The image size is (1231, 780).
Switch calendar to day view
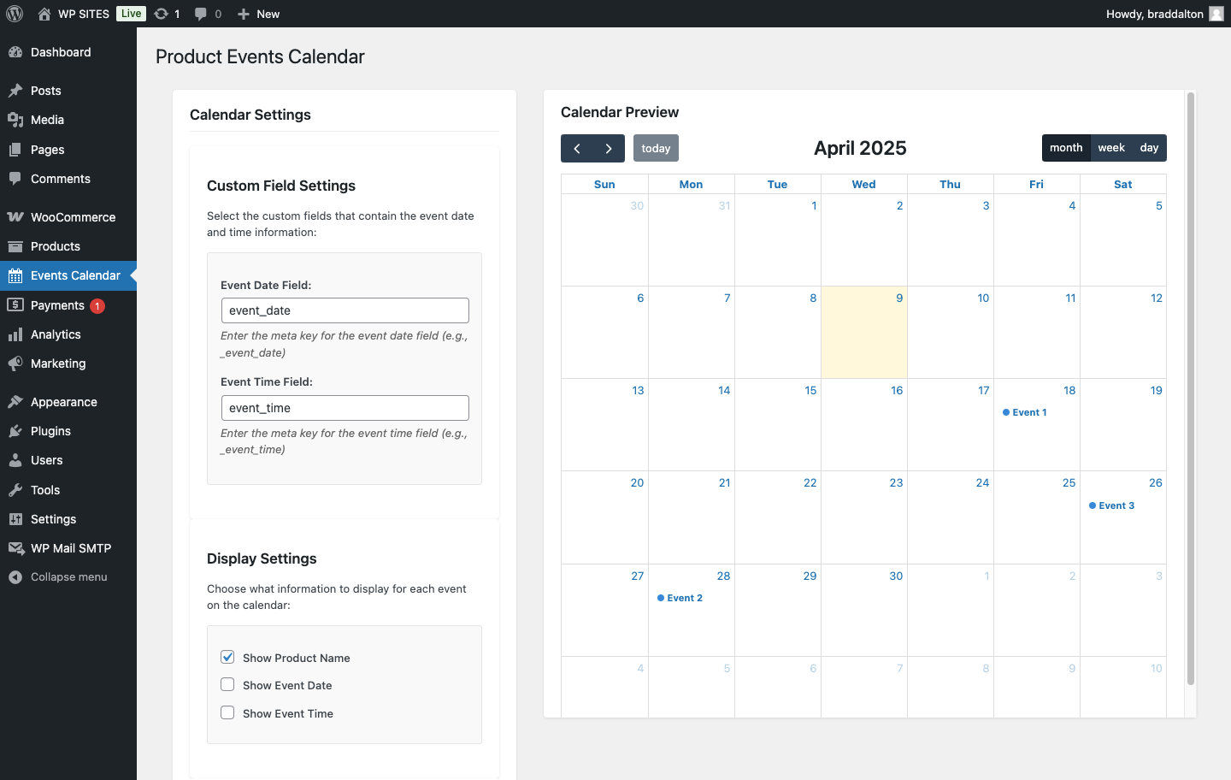click(x=1149, y=148)
